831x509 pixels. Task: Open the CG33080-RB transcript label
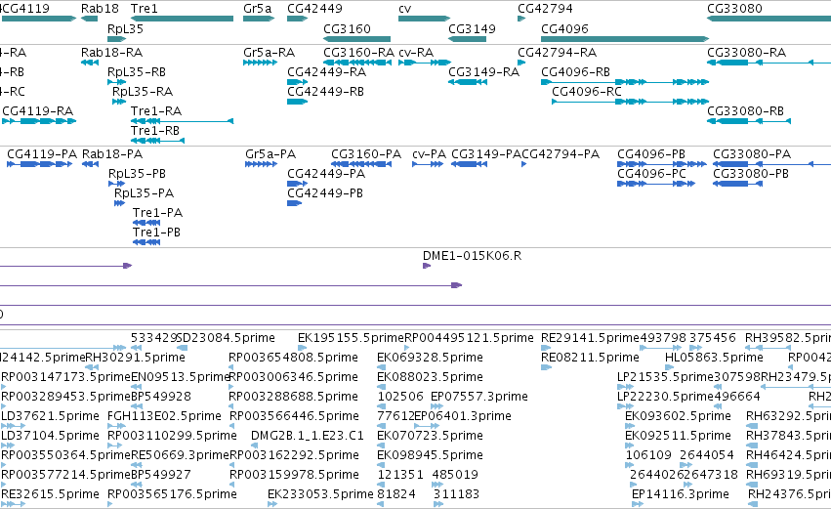pyautogui.click(x=746, y=111)
